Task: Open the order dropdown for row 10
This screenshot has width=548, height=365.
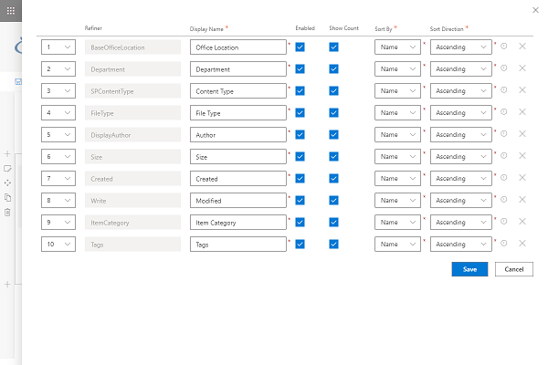Action: (x=58, y=245)
